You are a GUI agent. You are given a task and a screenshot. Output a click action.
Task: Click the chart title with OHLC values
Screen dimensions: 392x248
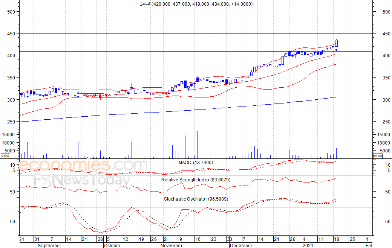click(x=196, y=4)
